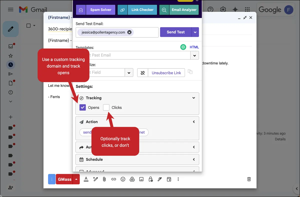Open the Personalize field dropdown
Image resolution: width=300 pixels, height=197 pixels.
coord(129,73)
